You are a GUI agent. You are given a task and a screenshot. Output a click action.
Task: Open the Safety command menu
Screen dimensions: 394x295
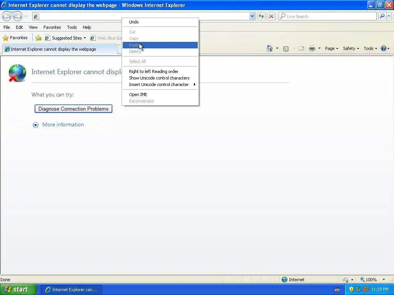351,48
